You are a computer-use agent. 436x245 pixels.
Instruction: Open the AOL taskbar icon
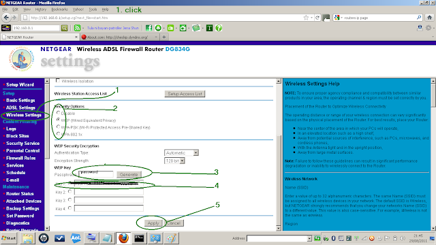click(76, 238)
